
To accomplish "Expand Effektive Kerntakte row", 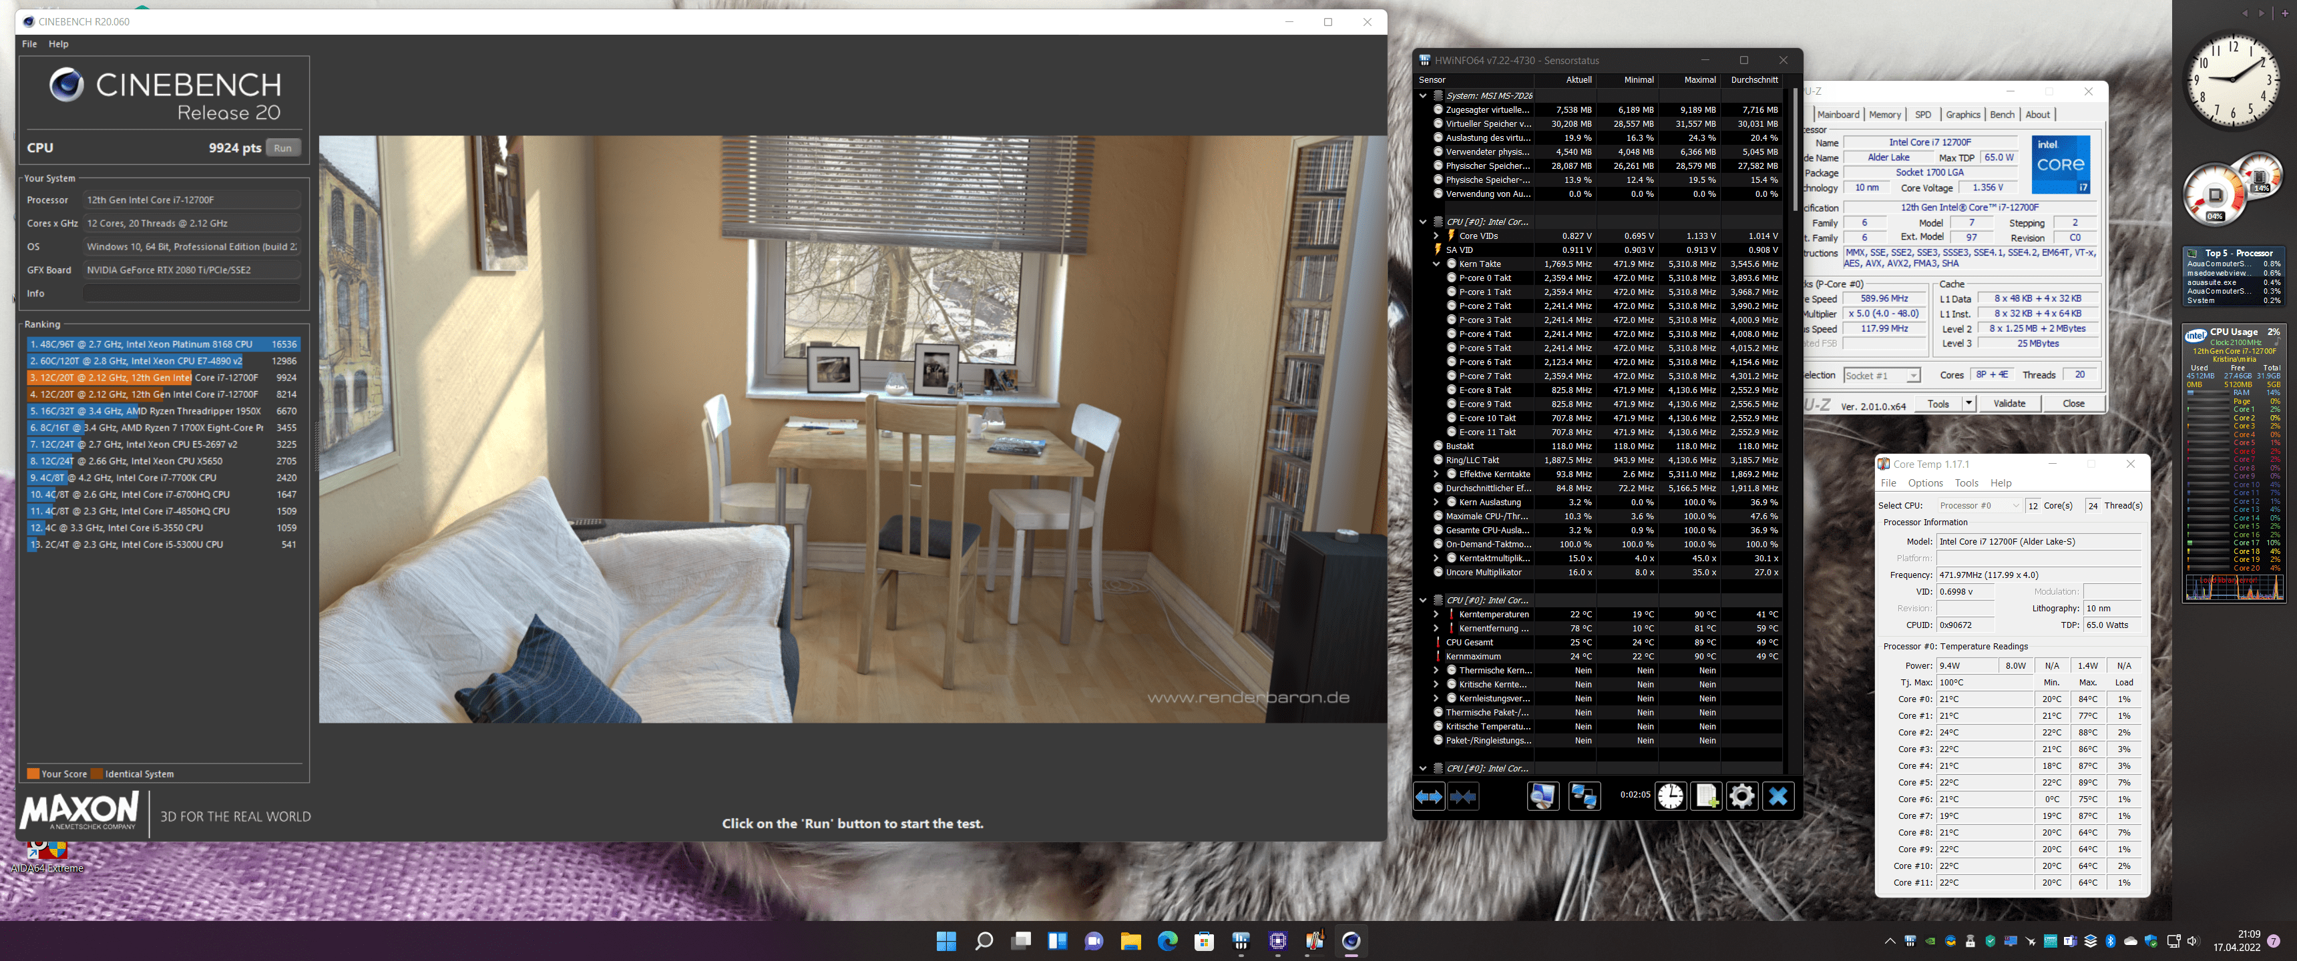I will point(1436,474).
